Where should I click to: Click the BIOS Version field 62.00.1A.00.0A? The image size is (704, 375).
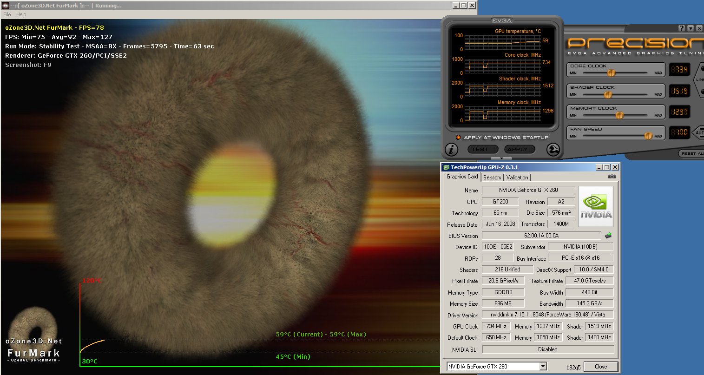(x=541, y=236)
